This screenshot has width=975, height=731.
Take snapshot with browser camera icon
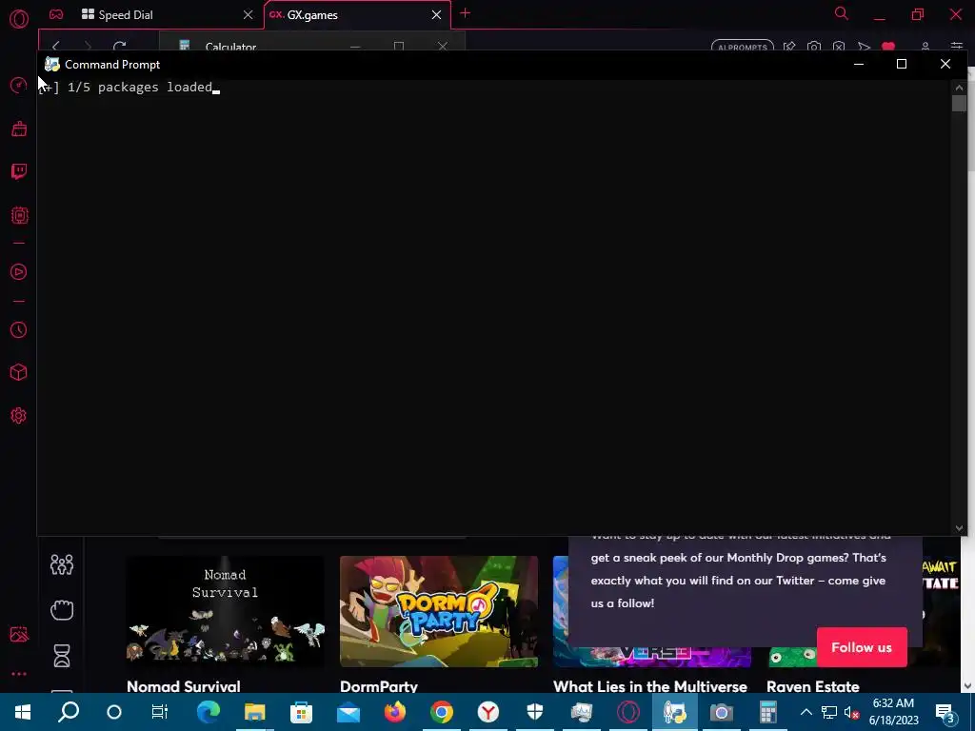click(x=813, y=46)
